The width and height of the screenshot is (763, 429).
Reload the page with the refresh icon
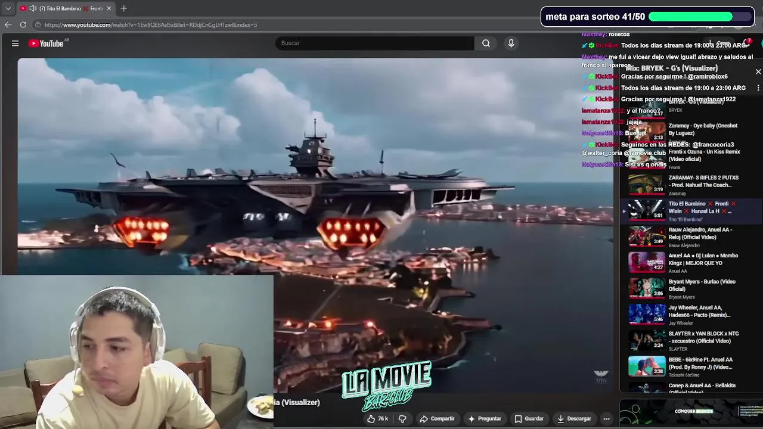click(x=23, y=24)
